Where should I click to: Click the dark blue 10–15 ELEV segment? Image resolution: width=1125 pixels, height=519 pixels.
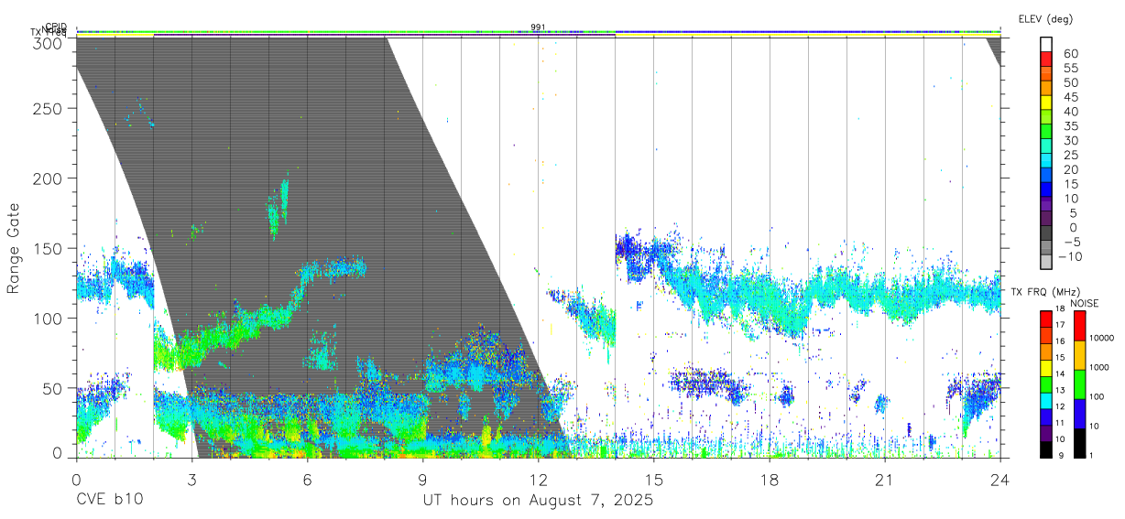pos(1047,190)
